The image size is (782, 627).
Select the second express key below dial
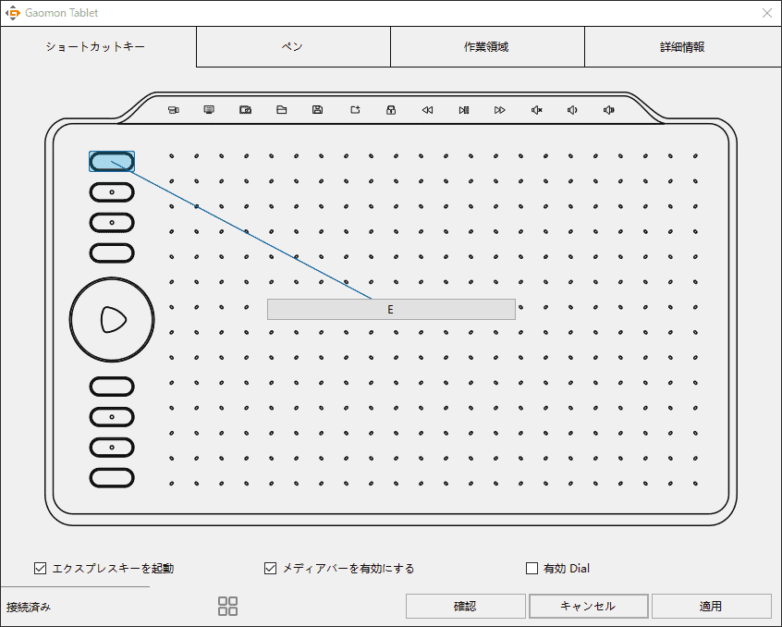click(112, 417)
